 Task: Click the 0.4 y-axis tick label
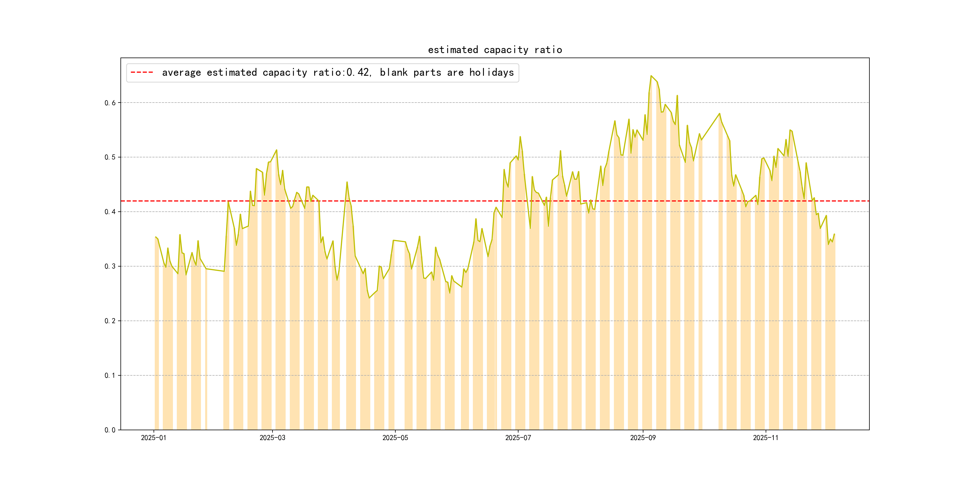point(110,212)
